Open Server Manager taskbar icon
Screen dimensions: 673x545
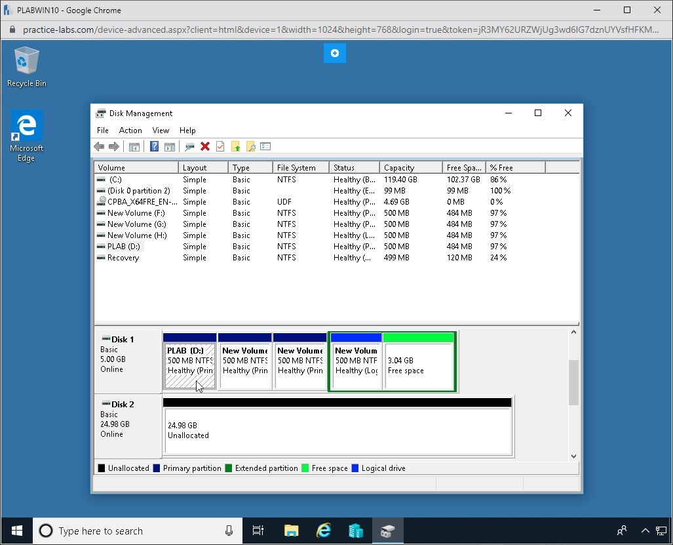[x=356, y=531]
